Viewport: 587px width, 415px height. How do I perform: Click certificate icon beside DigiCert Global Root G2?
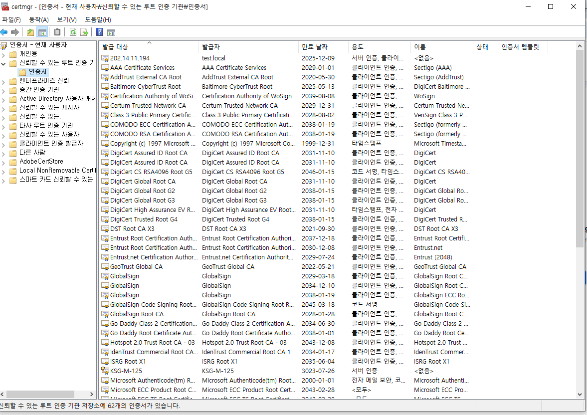pos(105,191)
